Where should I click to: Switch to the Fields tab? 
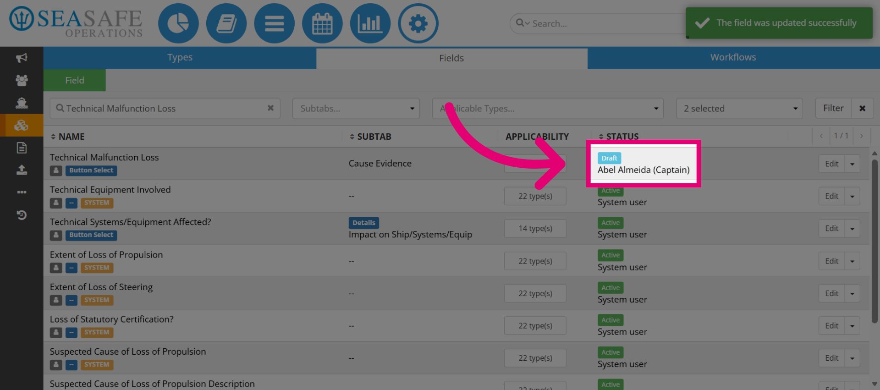tap(451, 58)
